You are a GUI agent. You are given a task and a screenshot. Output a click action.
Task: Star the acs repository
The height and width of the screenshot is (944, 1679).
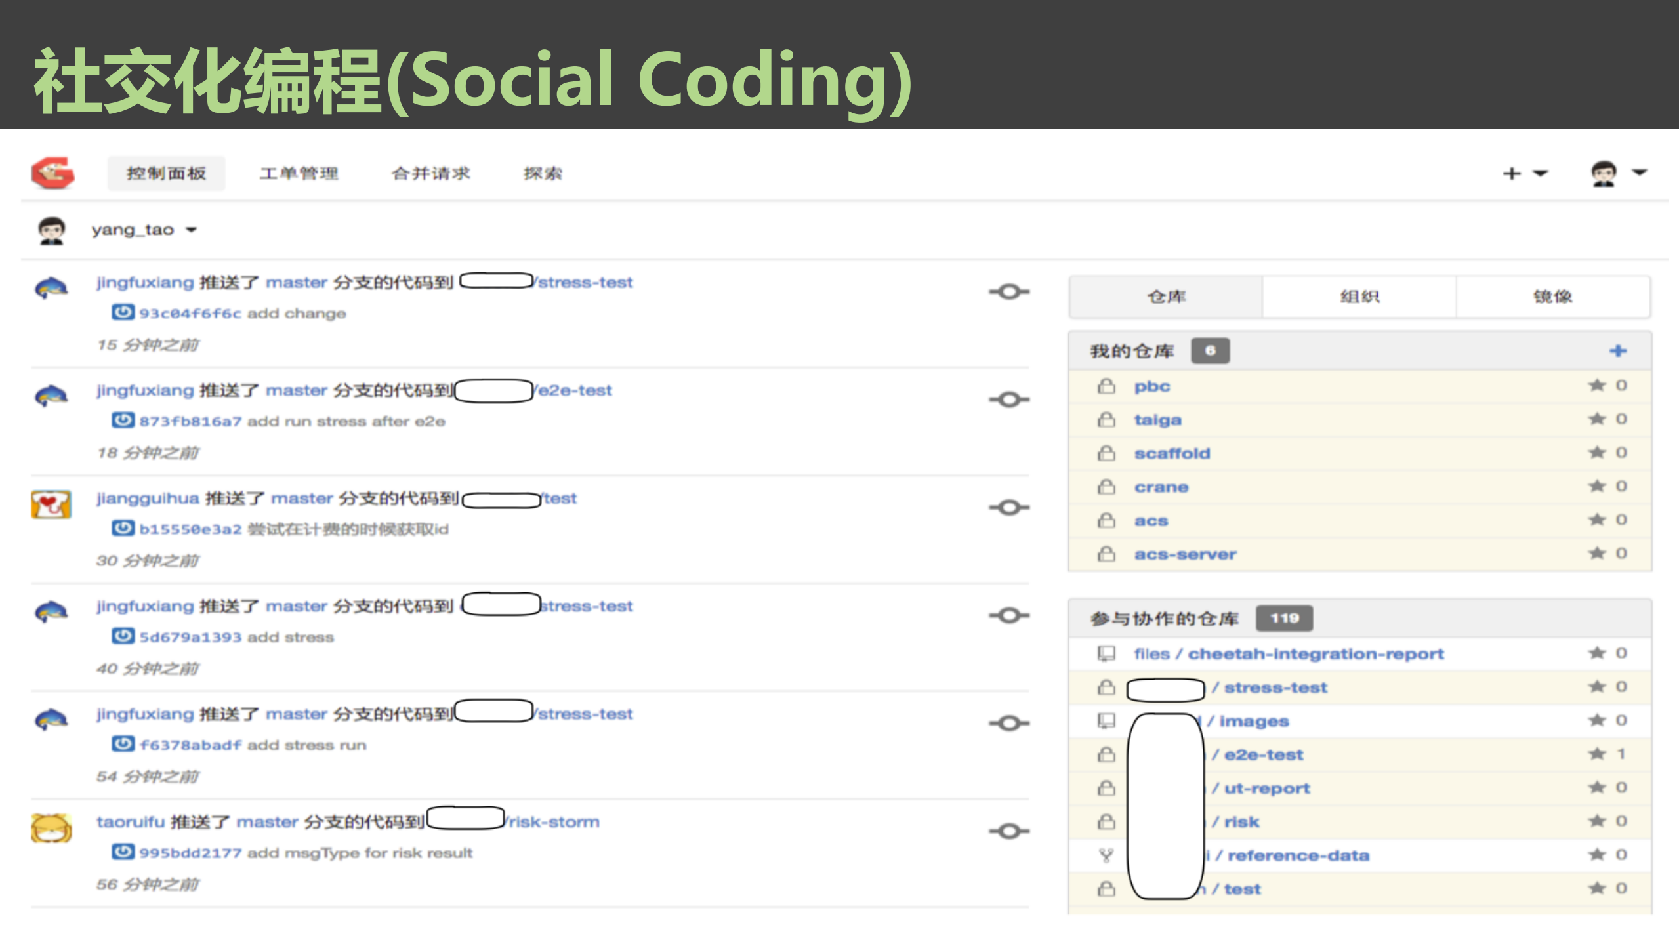(x=1598, y=519)
